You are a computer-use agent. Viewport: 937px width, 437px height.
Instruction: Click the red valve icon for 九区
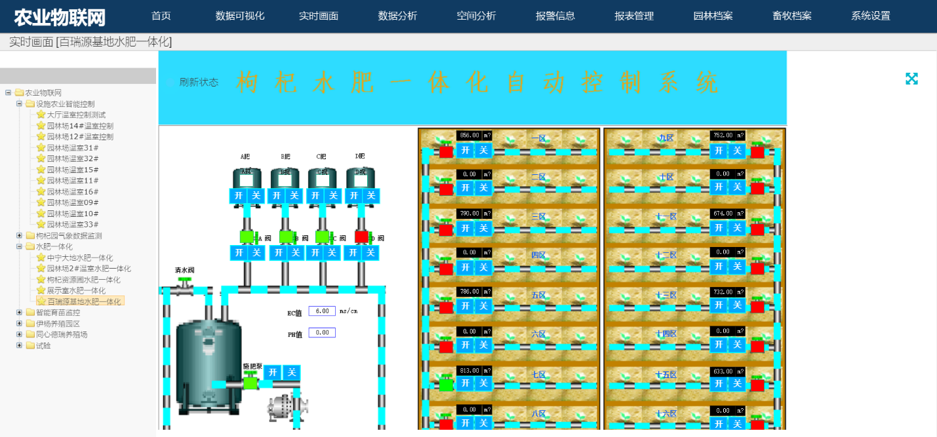[x=757, y=151]
